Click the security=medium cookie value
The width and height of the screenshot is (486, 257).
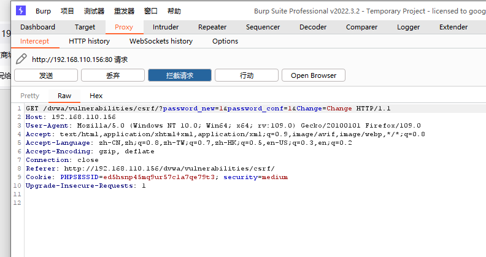tap(256, 177)
